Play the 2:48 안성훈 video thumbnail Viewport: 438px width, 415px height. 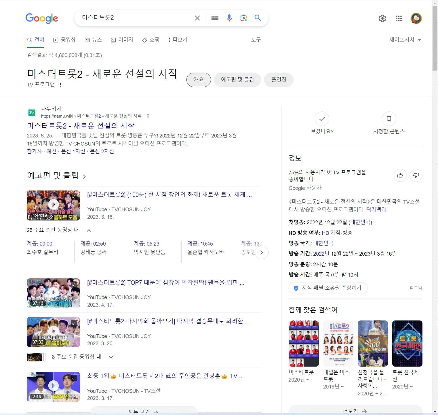(53, 387)
